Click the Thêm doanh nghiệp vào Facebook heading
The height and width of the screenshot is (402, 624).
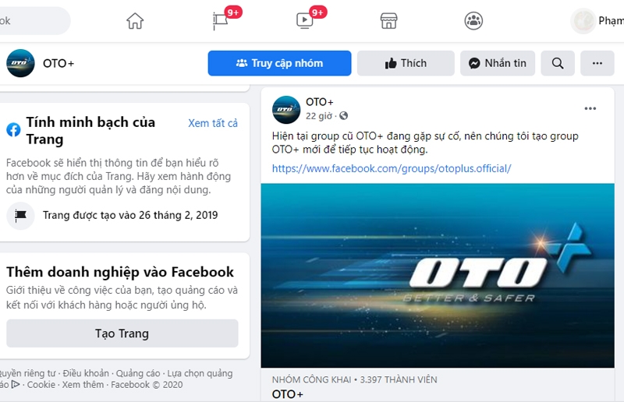click(x=120, y=272)
